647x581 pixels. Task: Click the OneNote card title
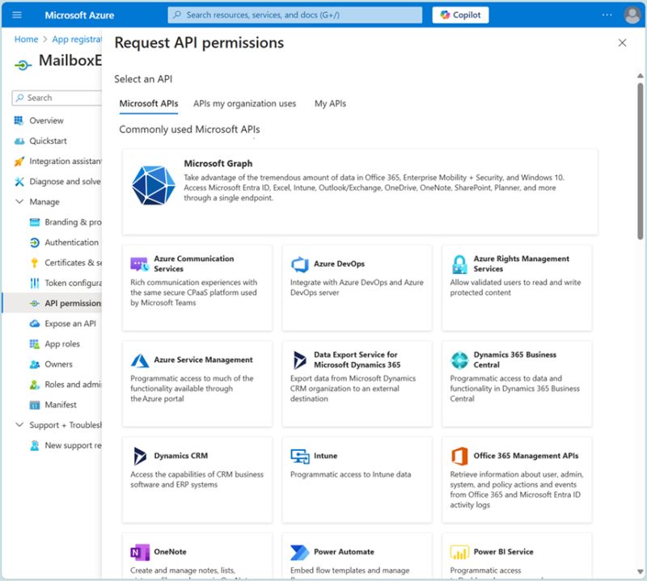(170, 552)
